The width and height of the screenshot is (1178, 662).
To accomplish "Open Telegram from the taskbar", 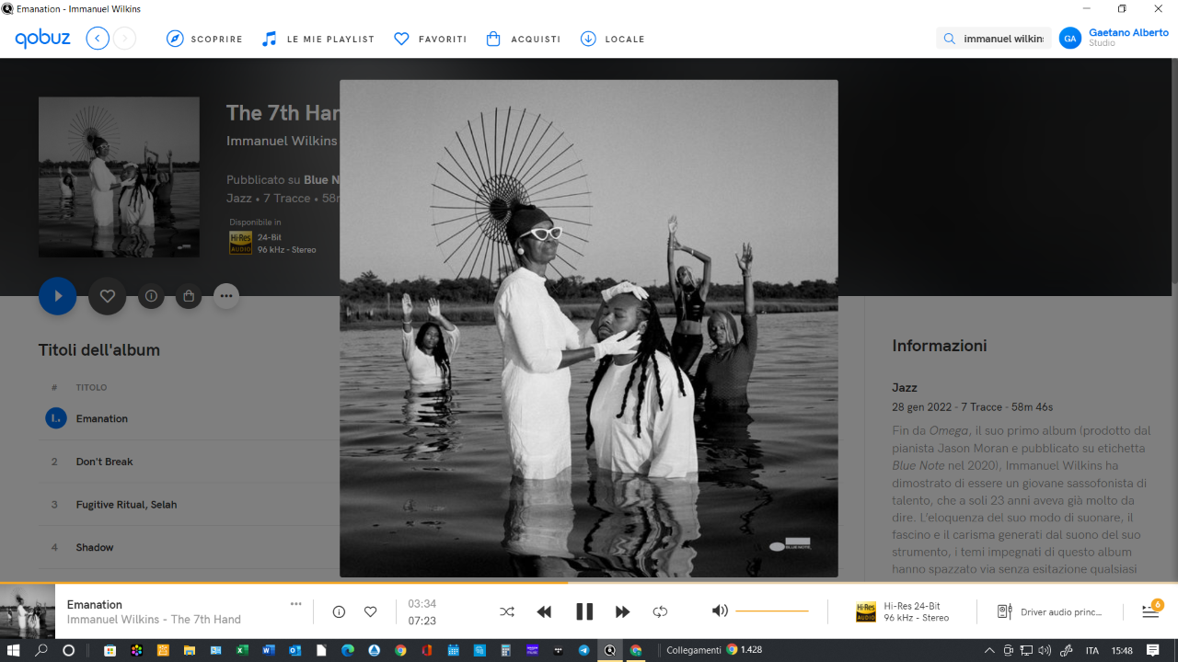I will (583, 650).
